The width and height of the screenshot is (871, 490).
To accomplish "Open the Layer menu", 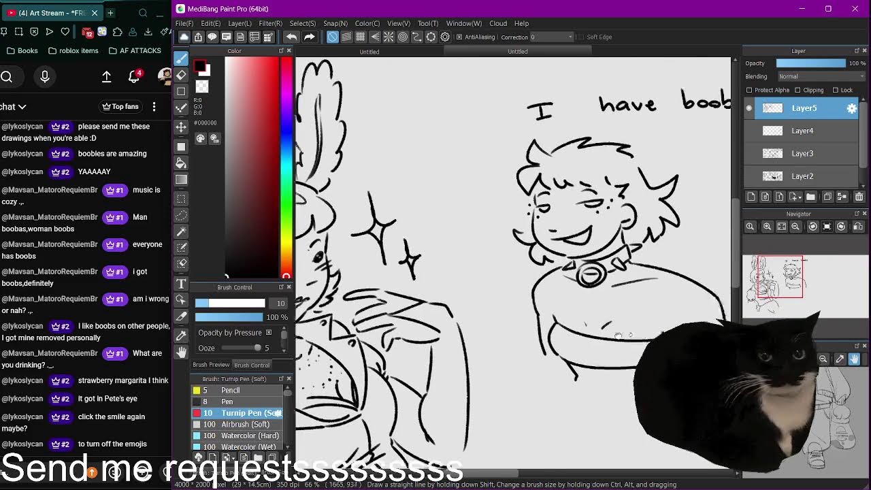I will [240, 23].
